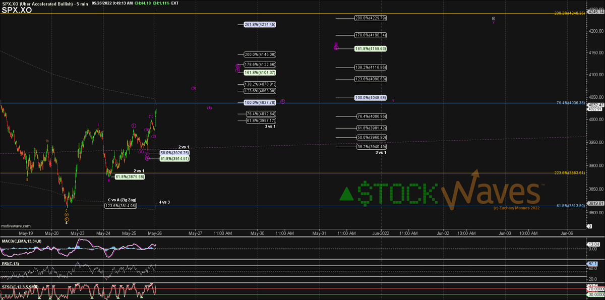Select the purple circled iii wave marker
The height and width of the screenshot is (300, 605).
[x=336, y=46]
